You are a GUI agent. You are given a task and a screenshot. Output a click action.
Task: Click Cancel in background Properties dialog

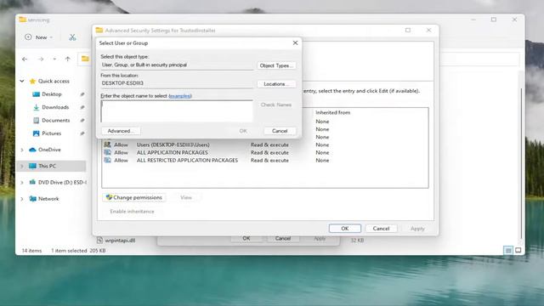[283, 238]
